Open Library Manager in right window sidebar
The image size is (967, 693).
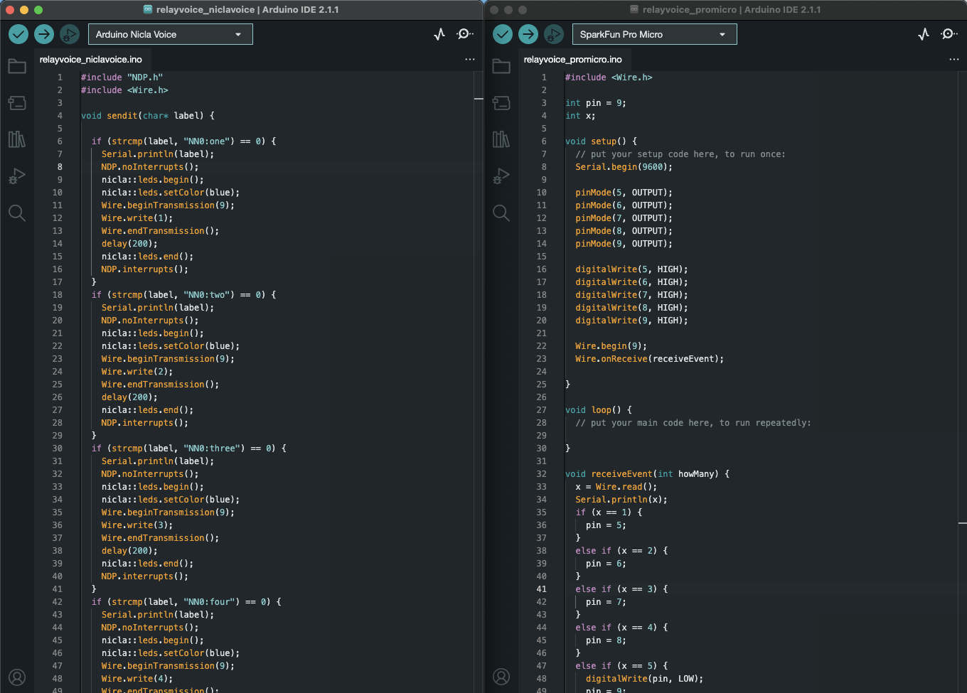coord(501,139)
